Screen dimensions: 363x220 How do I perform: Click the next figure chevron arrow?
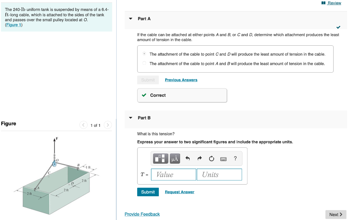(x=107, y=125)
